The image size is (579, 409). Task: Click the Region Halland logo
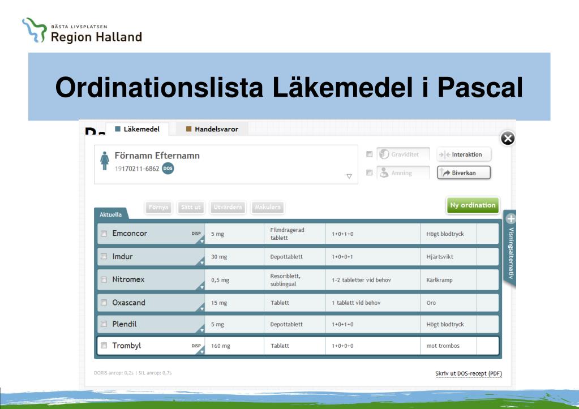[82, 31]
